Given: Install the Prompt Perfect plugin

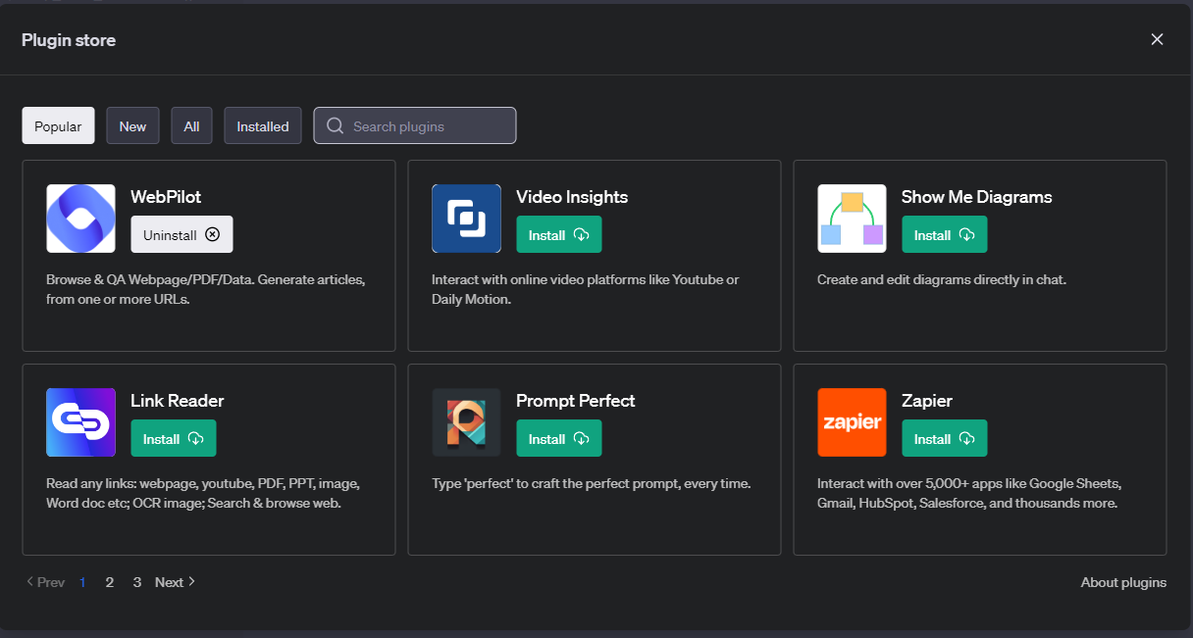Looking at the screenshot, I should tap(559, 438).
